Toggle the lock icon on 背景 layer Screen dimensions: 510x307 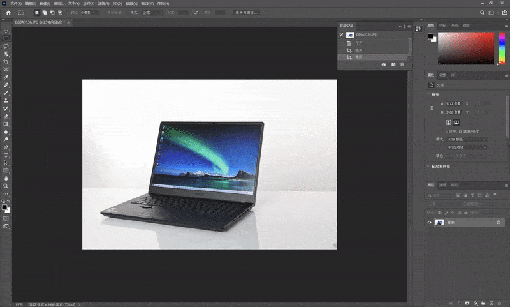[499, 222]
